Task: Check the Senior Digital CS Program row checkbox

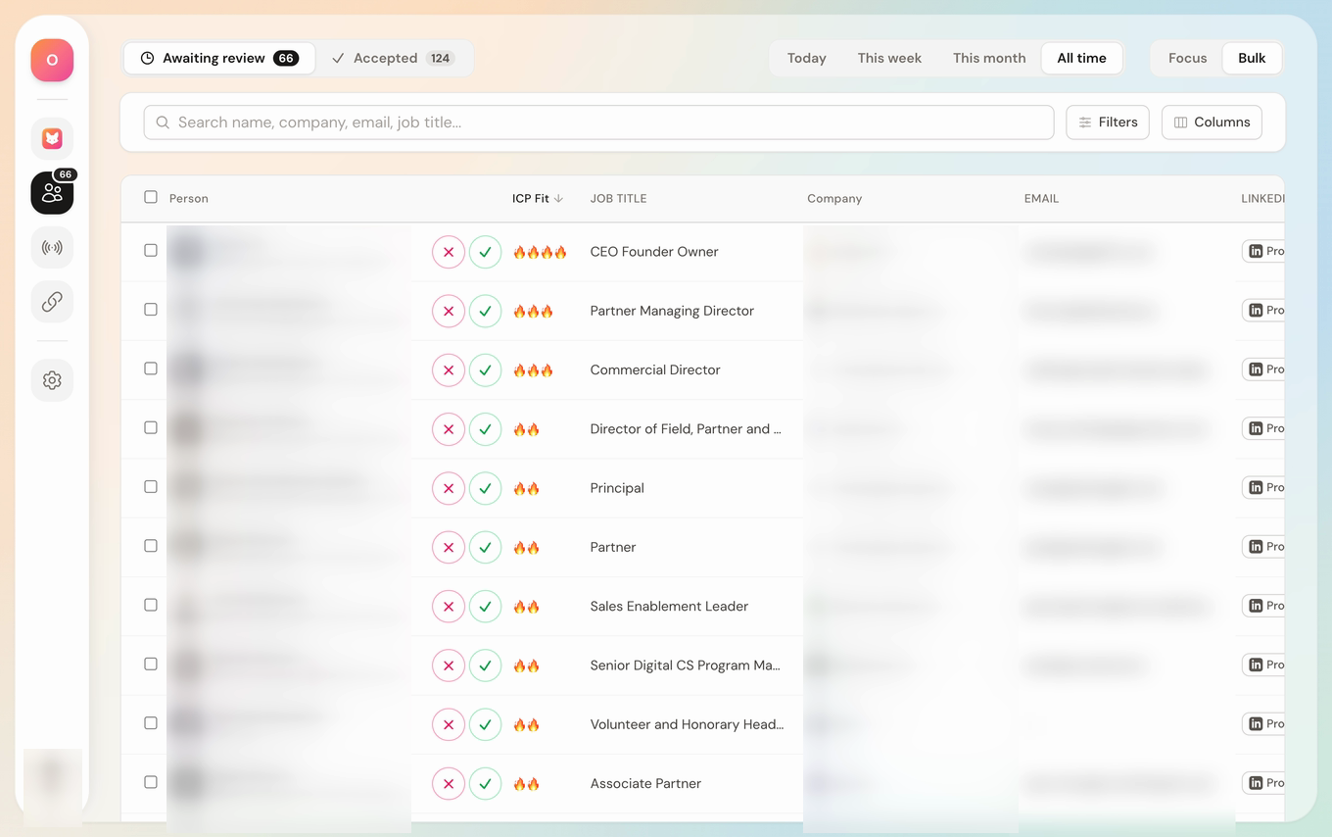Action: [x=151, y=664]
